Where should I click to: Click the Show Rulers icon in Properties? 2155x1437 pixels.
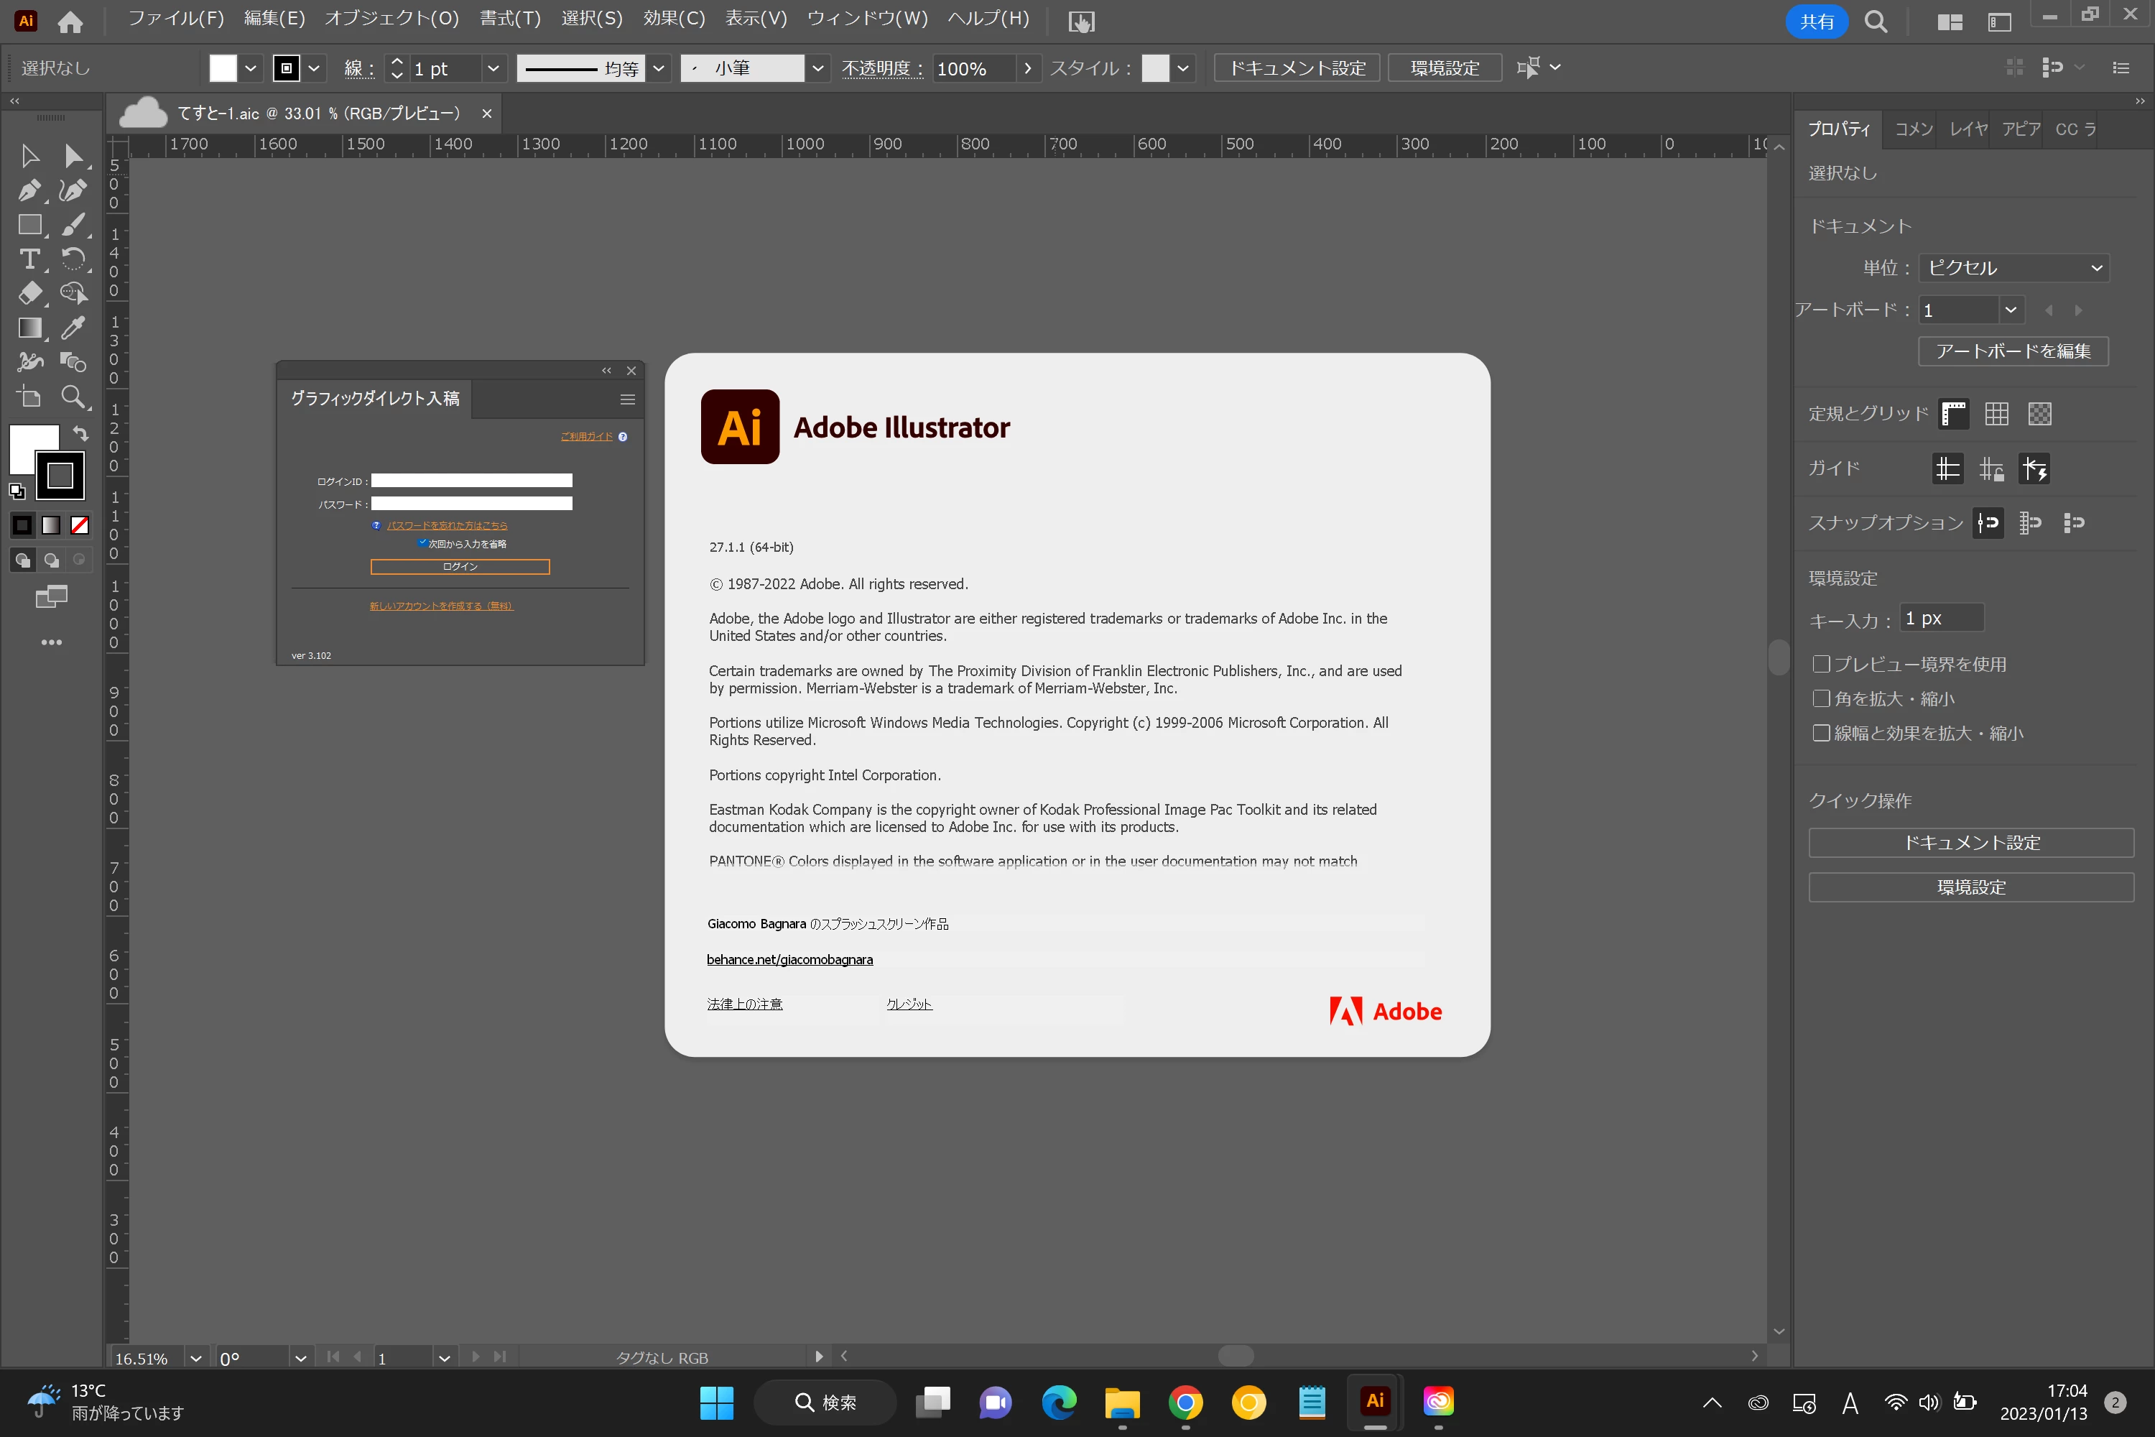[1952, 415]
